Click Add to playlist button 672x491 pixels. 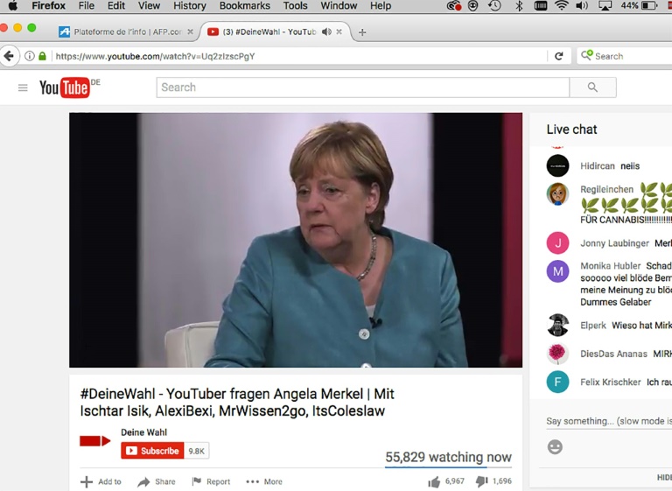tap(101, 481)
